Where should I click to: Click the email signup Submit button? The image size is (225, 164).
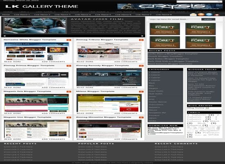point(208,19)
